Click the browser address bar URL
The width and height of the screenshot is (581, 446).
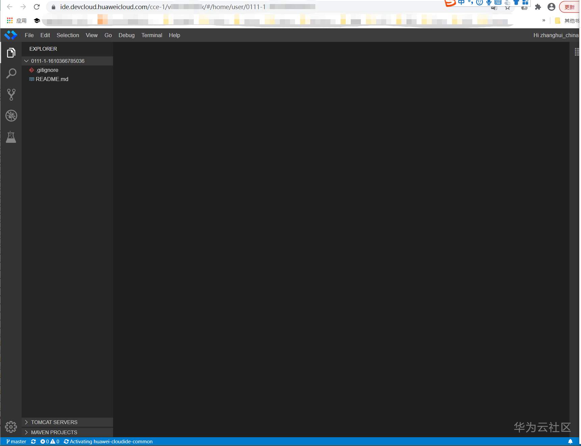pos(187,7)
